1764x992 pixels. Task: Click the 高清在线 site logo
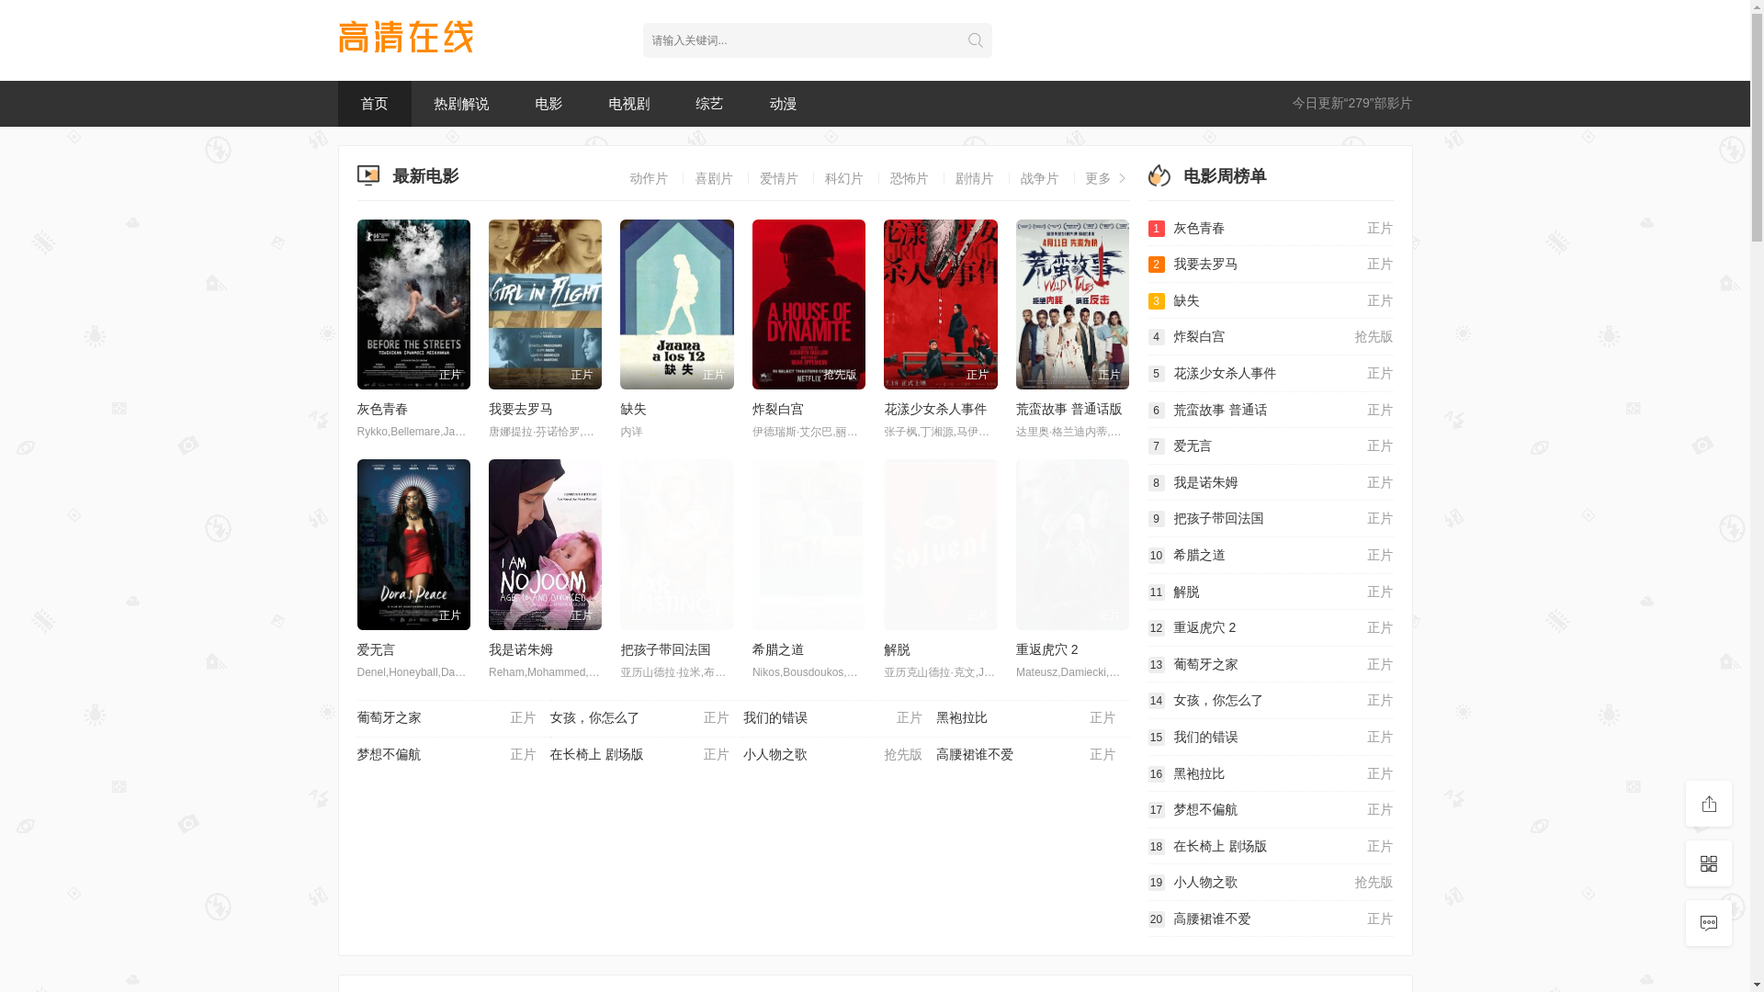coord(406,38)
